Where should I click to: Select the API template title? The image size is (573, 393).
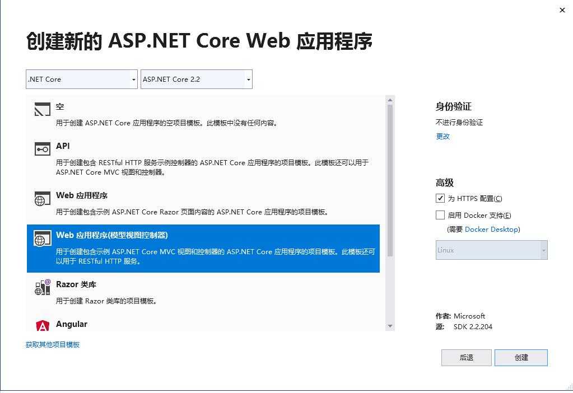click(63, 146)
